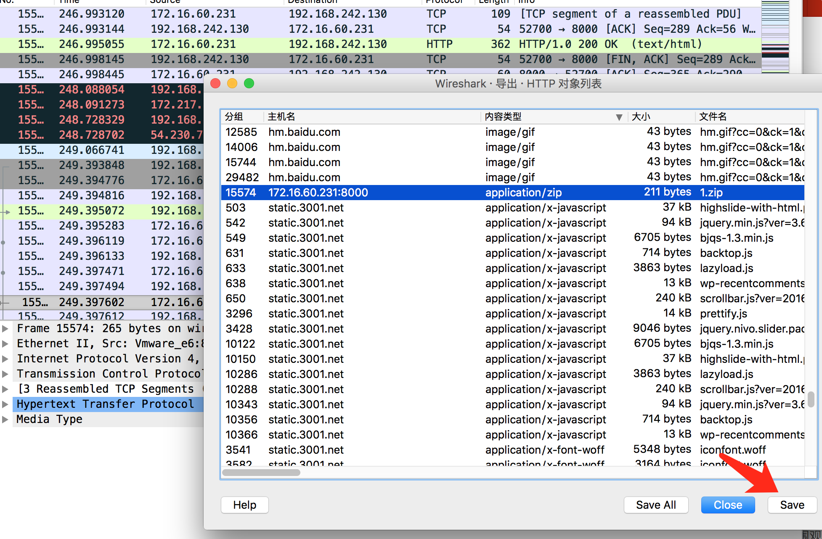Click the Save All button
822x539 pixels.
[x=655, y=505]
